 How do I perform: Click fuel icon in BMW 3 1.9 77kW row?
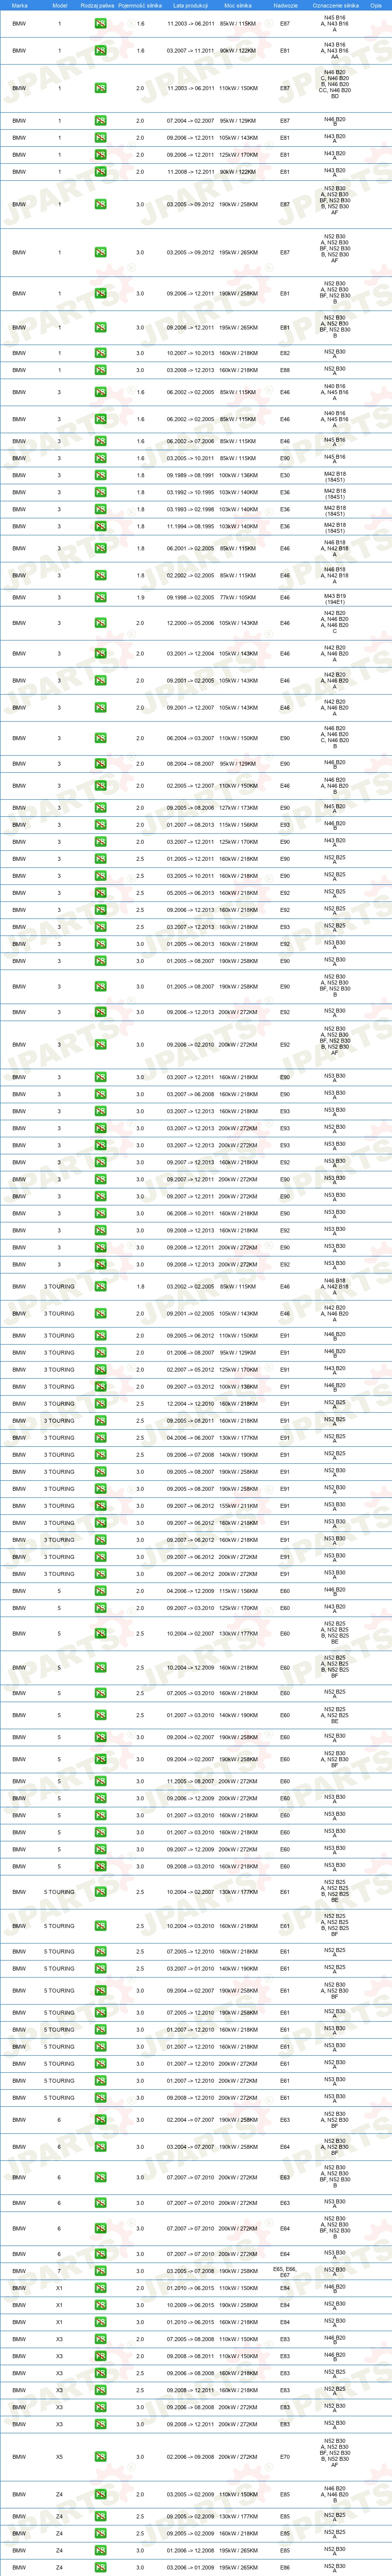100,598
